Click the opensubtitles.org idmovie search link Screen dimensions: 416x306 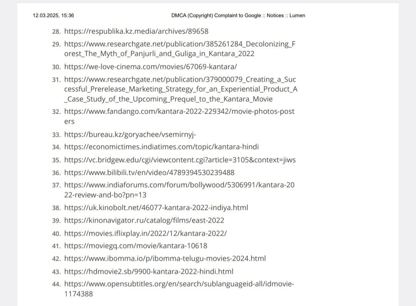pyautogui.click(x=179, y=289)
